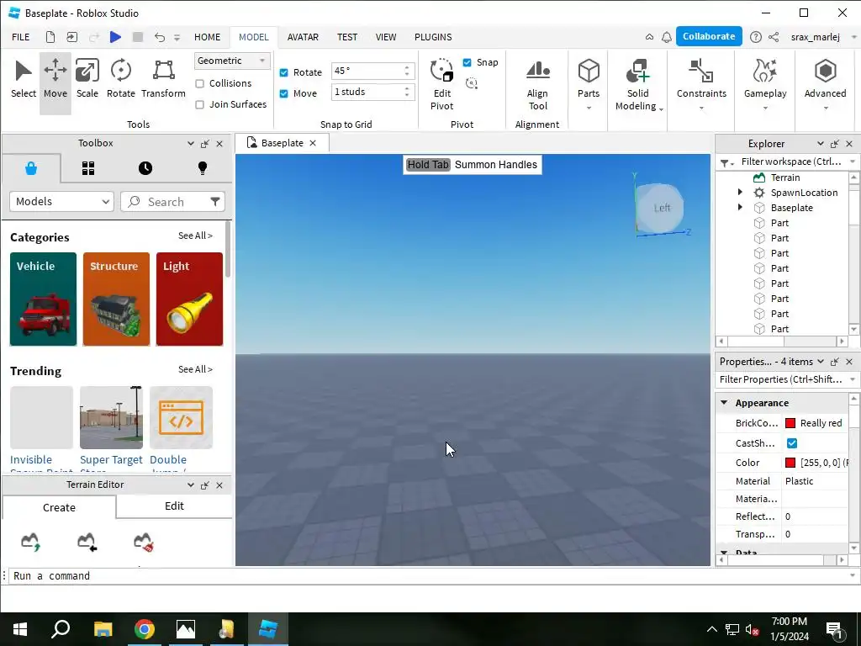Image resolution: width=861 pixels, height=646 pixels.
Task: Click the Collaborate button
Action: (709, 36)
